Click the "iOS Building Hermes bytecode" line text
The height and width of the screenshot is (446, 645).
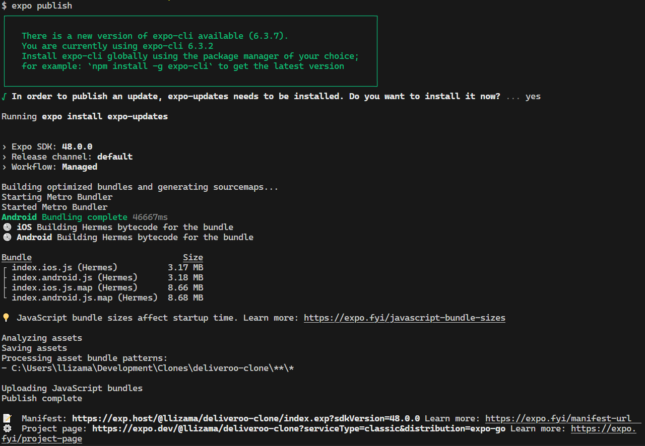tap(125, 227)
